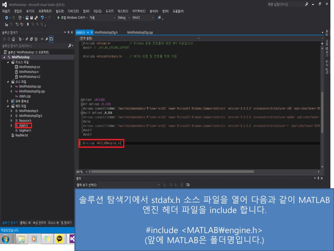Viewport: 334px width, 251px height.
Task: Select ReadMe.txt in the tree
Action: (x=22, y=135)
